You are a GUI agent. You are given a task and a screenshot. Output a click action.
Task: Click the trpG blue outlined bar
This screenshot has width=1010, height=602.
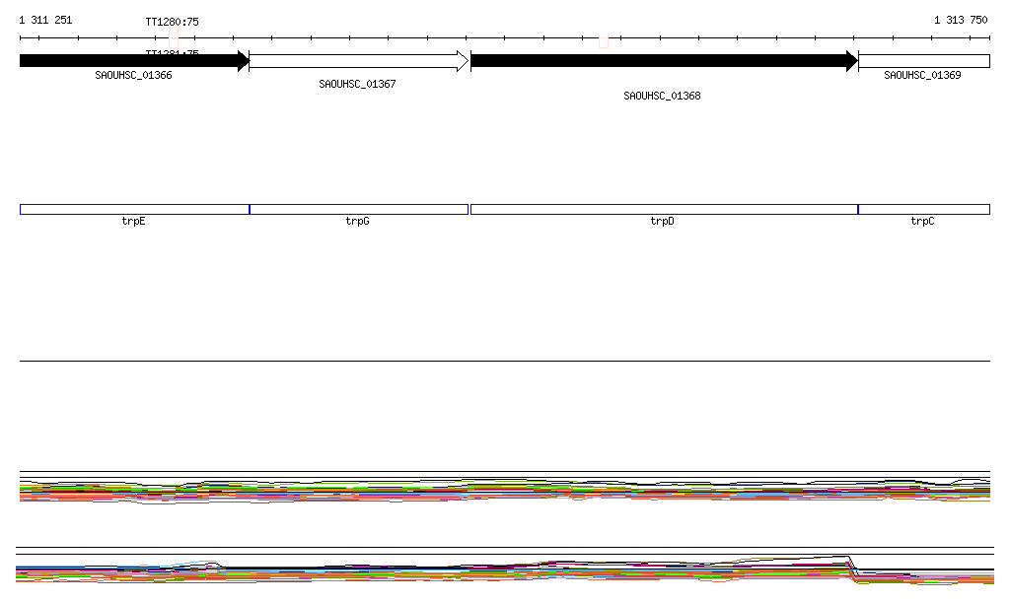click(358, 209)
